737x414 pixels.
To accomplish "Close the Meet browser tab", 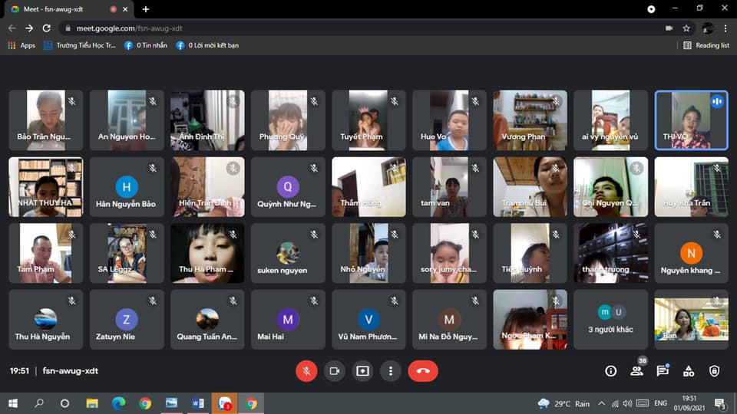I will pyautogui.click(x=125, y=9).
